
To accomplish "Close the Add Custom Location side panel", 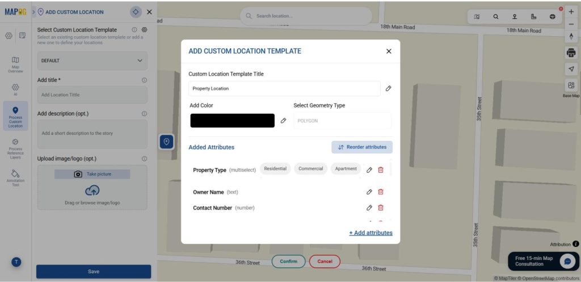I will click(x=149, y=12).
